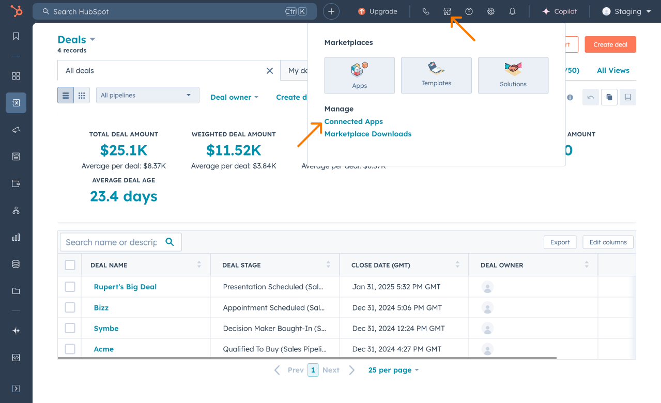Image resolution: width=661 pixels, height=403 pixels.
Task: Click the Export button
Action: point(560,242)
